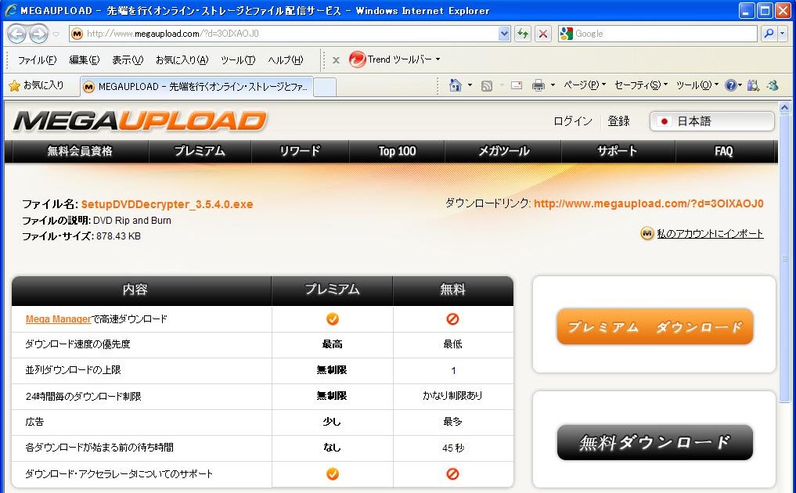
Task: Click the page vertical scrollbar thumb
Action: [784, 259]
